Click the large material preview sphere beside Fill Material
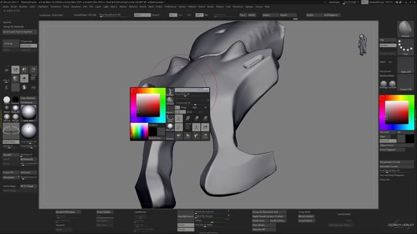417x234 pixels. point(29,113)
